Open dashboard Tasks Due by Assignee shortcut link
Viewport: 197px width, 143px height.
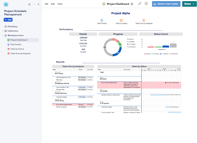[x=144, y=23]
